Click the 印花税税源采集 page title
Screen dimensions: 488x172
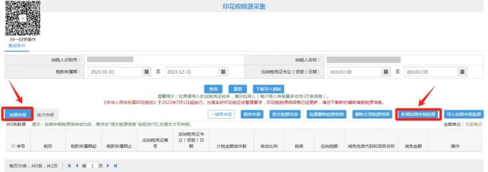244,6
